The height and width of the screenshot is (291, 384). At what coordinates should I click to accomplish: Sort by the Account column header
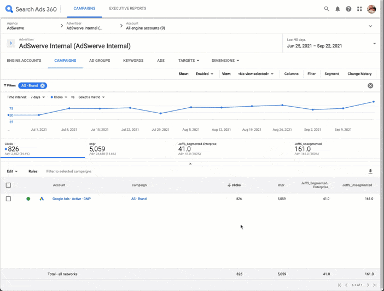coord(59,185)
